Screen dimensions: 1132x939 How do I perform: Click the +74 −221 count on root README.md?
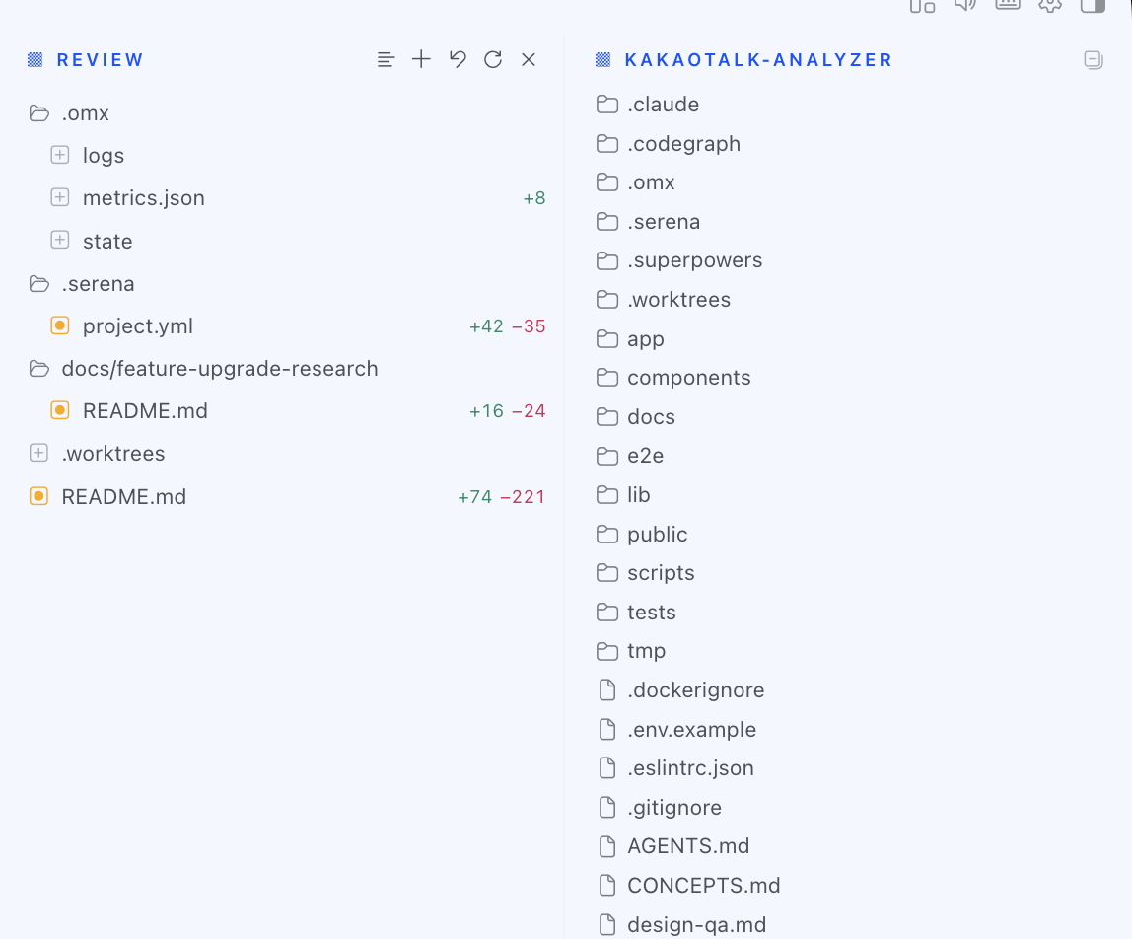click(502, 497)
